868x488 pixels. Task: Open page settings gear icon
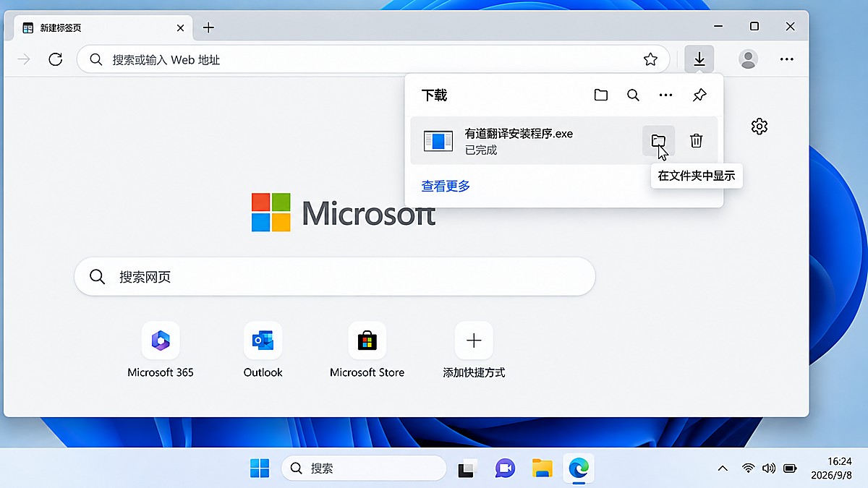[759, 127]
